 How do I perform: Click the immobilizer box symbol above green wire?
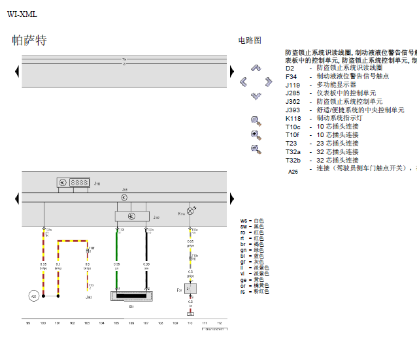click(132, 216)
